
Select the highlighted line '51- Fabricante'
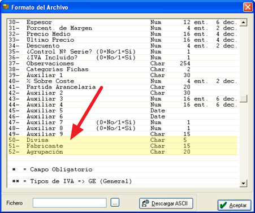tap(123, 146)
